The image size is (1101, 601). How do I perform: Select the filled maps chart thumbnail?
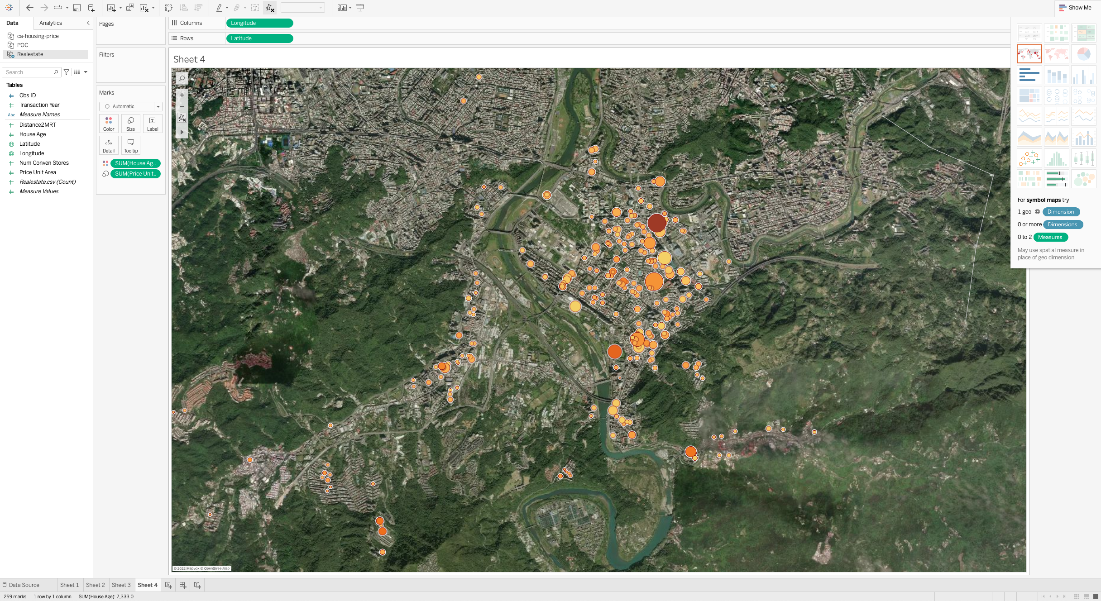click(1056, 54)
